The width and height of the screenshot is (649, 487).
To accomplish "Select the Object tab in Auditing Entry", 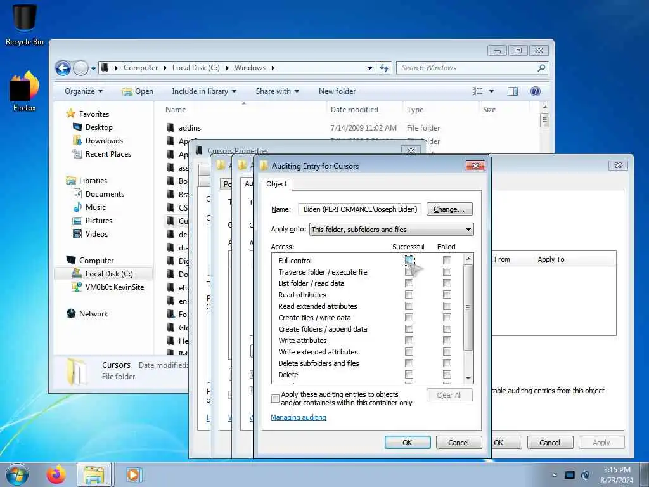I will 276,184.
